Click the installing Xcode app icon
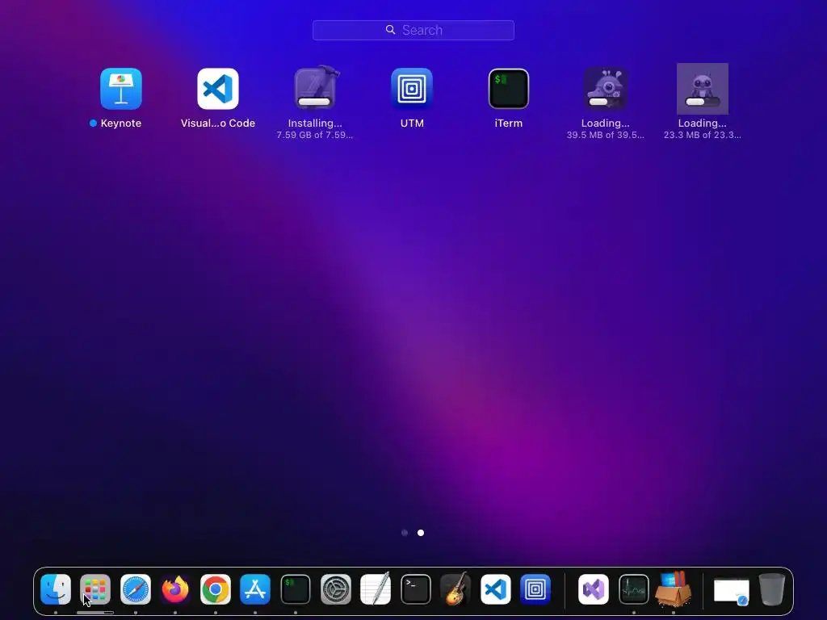The image size is (827, 620). click(315, 87)
